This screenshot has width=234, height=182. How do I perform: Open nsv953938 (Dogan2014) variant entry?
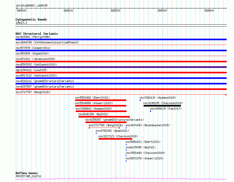[32, 53]
